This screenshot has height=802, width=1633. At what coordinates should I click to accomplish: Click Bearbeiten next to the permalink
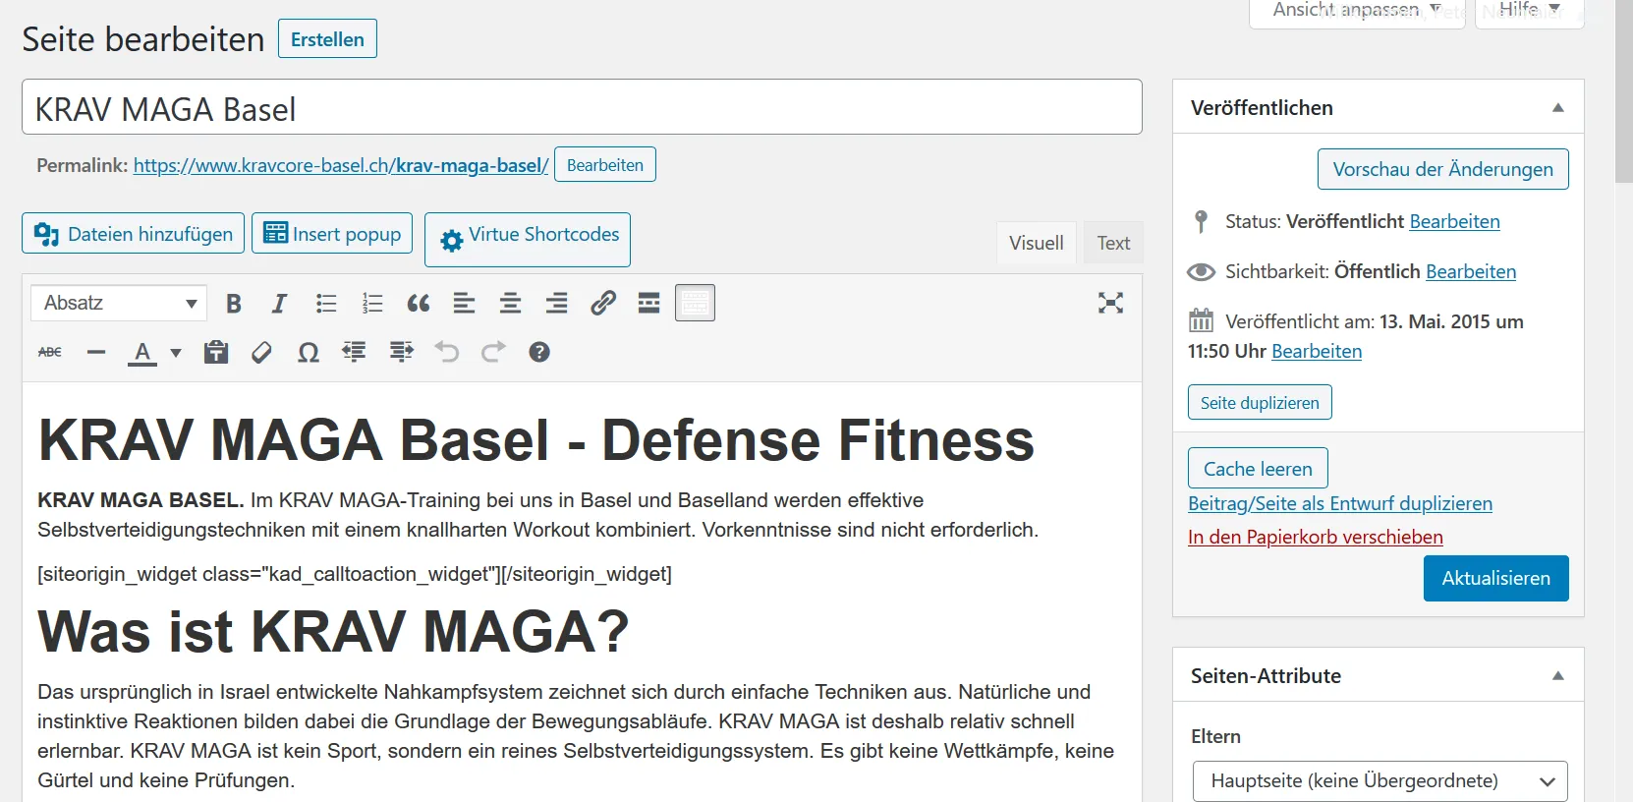click(605, 165)
